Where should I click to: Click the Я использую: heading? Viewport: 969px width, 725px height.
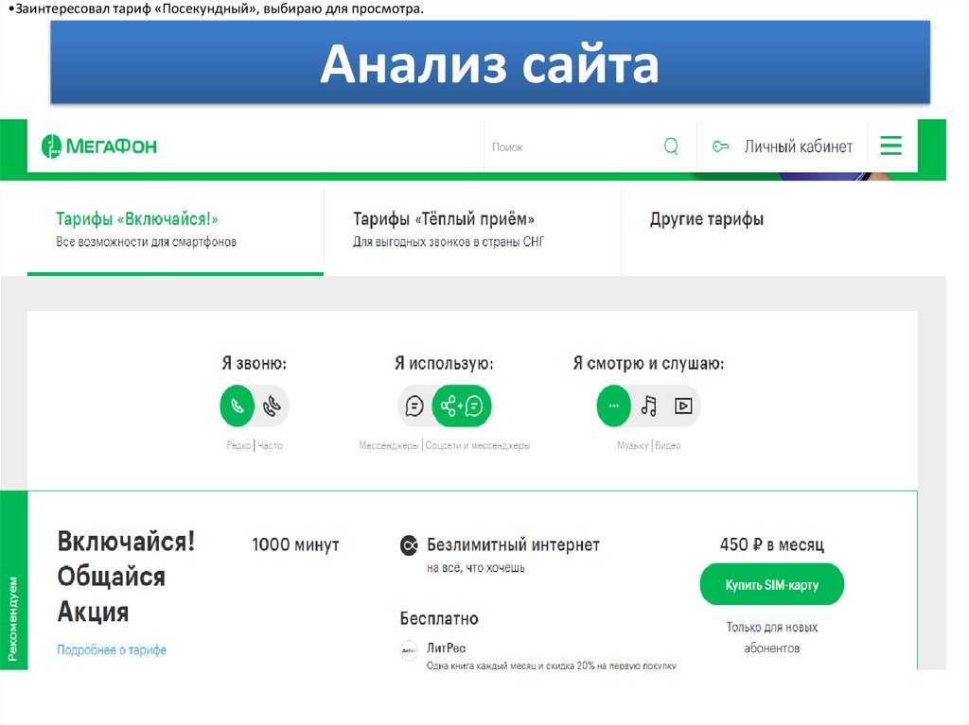click(445, 363)
